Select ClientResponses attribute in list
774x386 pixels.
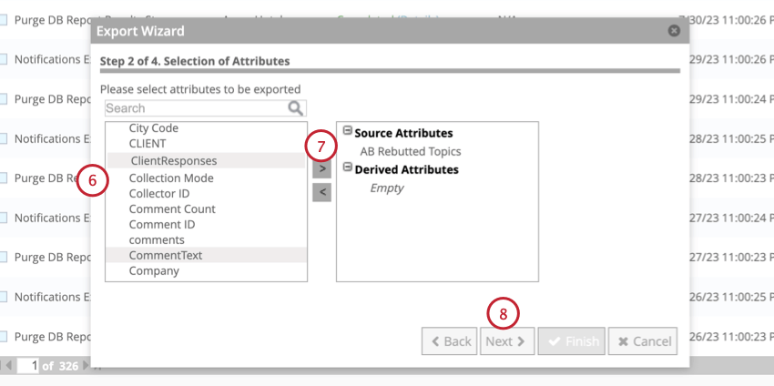pyautogui.click(x=174, y=160)
